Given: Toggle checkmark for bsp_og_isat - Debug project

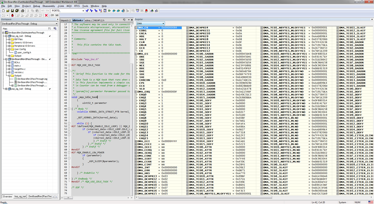Looking at the screenshot, I should pos(50,36).
